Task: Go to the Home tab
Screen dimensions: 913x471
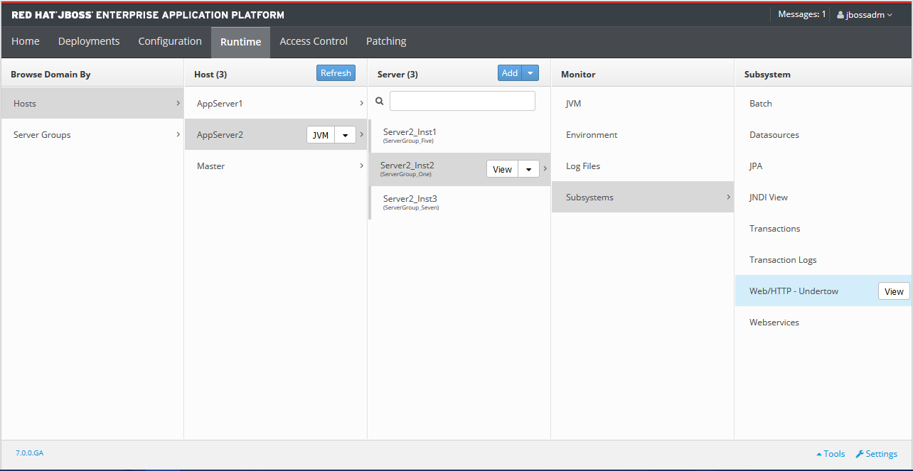Action: tap(26, 42)
